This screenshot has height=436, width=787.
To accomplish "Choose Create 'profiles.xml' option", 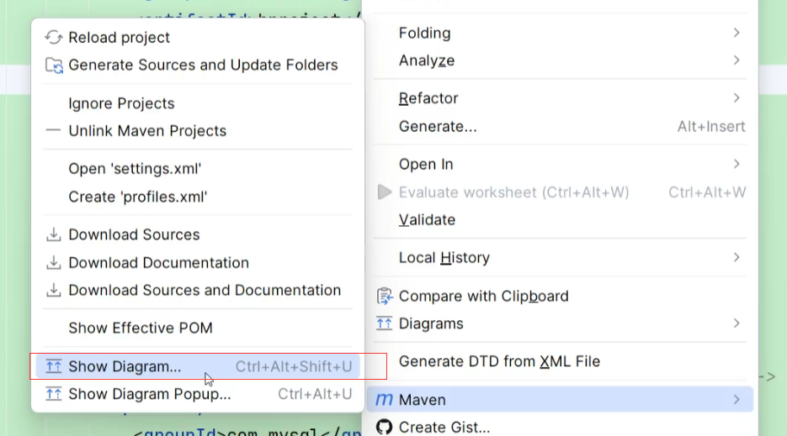I will coord(138,197).
